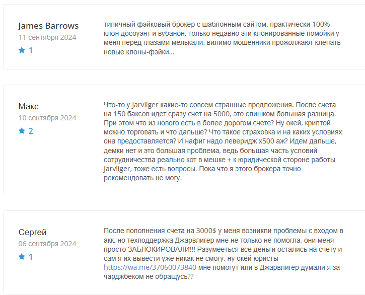Click James Barrows' review text about fake broker
The width and height of the screenshot is (365, 295).
[x=222, y=38]
